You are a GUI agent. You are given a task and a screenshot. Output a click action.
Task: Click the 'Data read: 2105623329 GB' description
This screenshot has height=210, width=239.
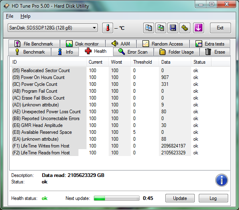coord(73,175)
